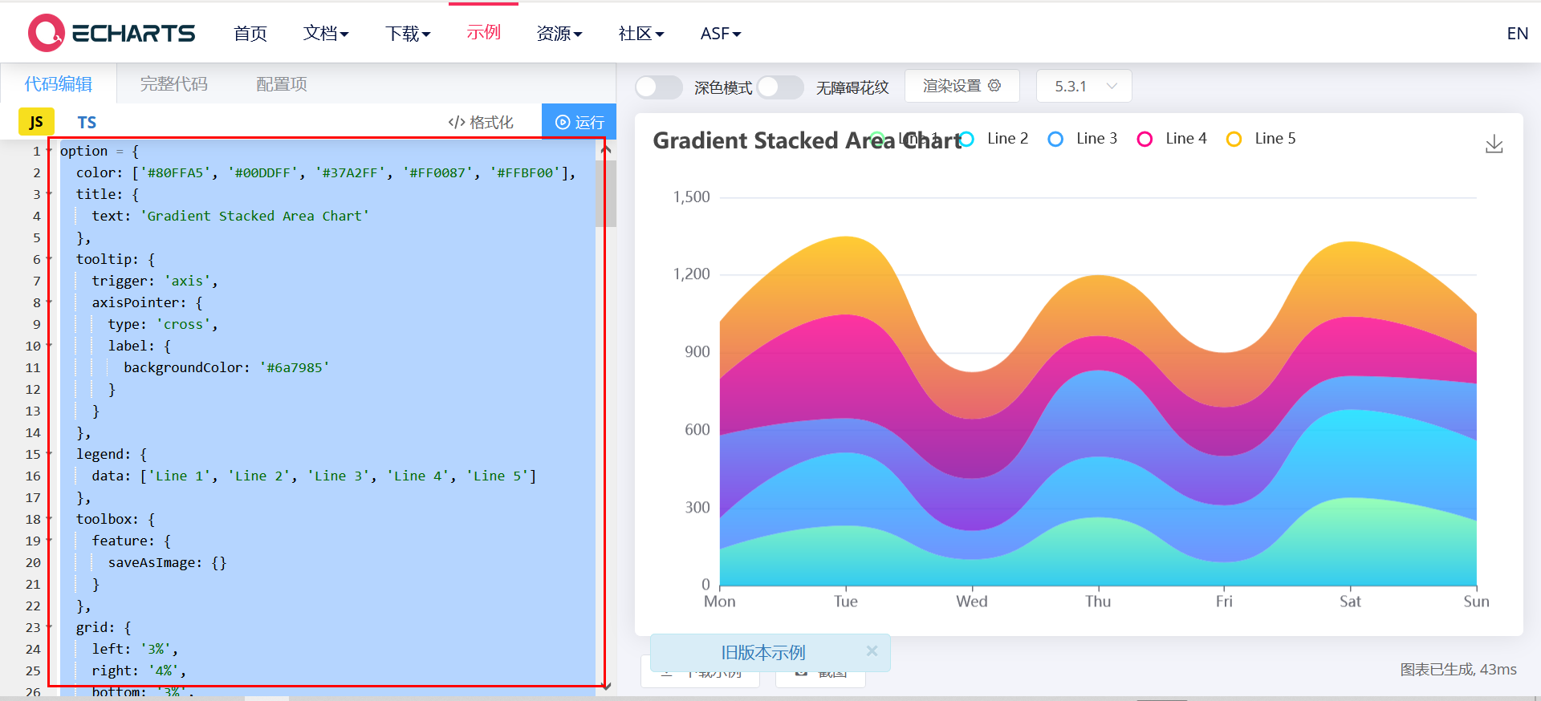Image resolution: width=1541 pixels, height=701 pixels.
Task: Collapse code fold at line 6 tooltip
Action: 50,259
